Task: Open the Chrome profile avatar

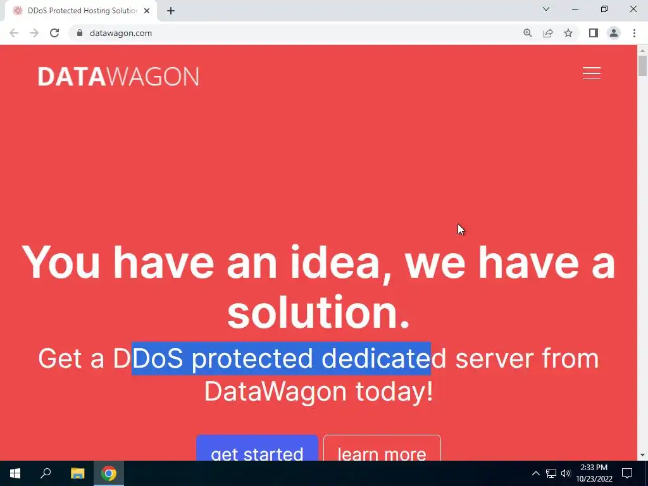Action: [614, 33]
